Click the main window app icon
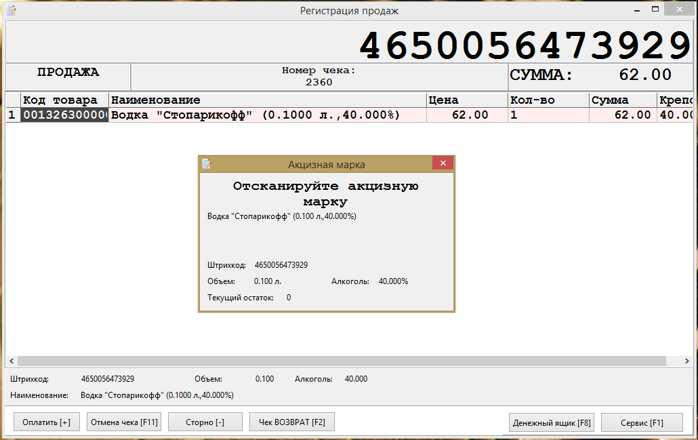This screenshot has width=698, height=440. 12,10
